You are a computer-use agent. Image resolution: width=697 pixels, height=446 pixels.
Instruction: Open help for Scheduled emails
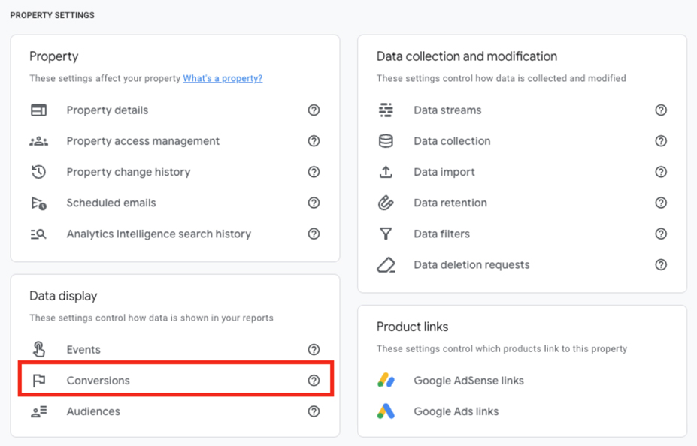point(314,203)
